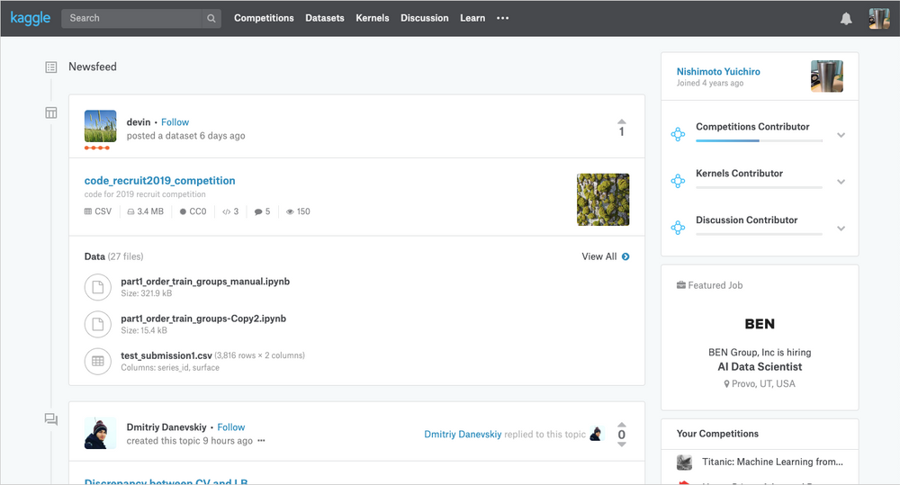Click the dataset table icon in timeline
This screenshot has height=485, width=900.
(x=51, y=112)
